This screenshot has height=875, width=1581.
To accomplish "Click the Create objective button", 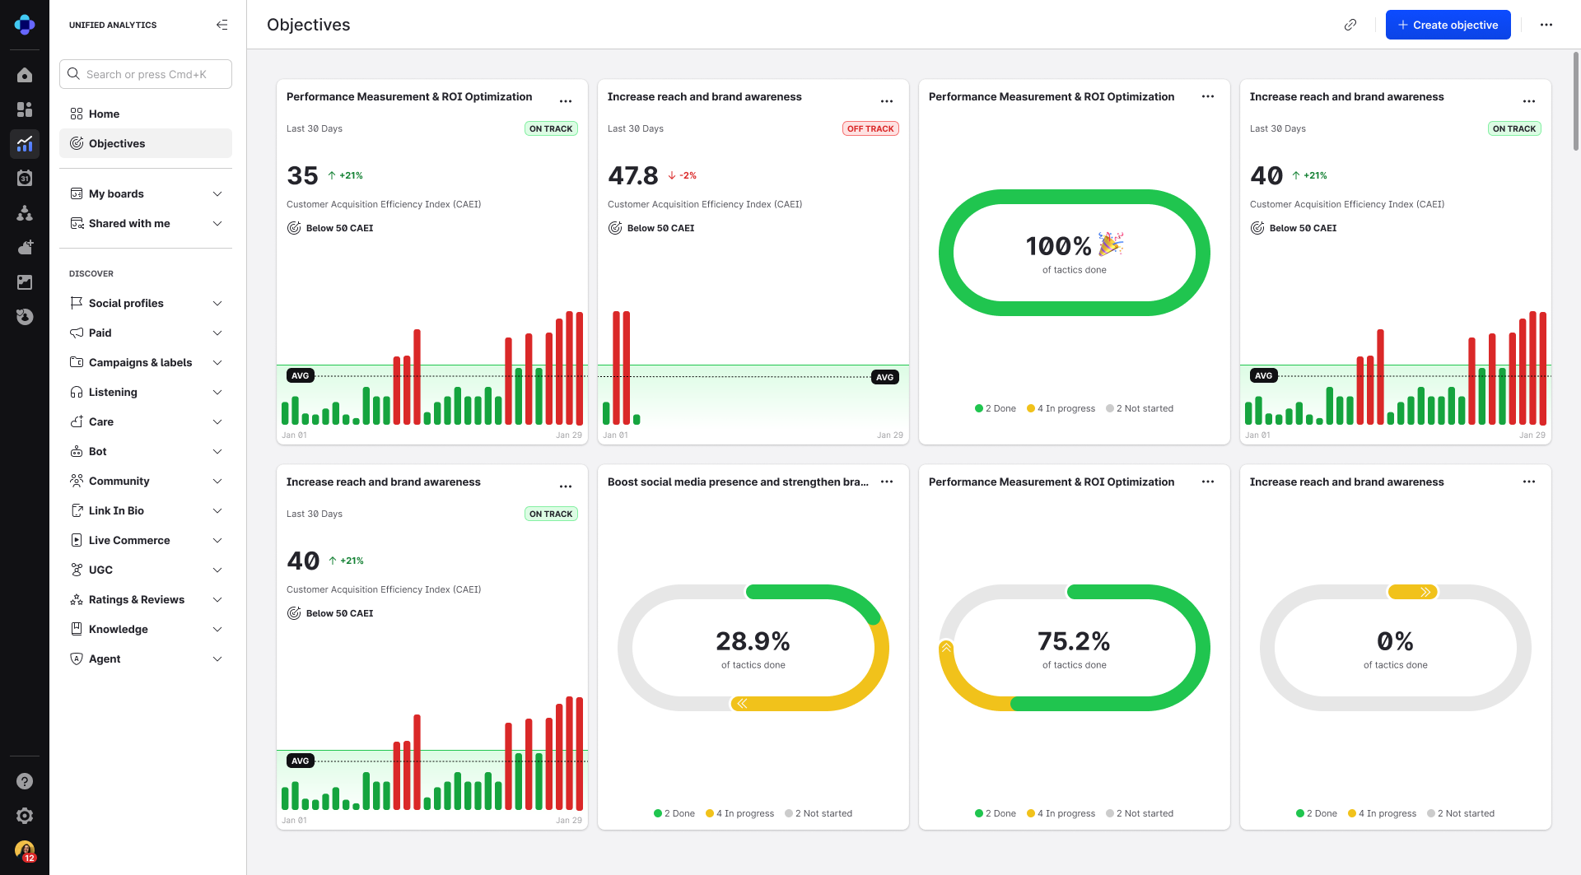I will click(1448, 25).
